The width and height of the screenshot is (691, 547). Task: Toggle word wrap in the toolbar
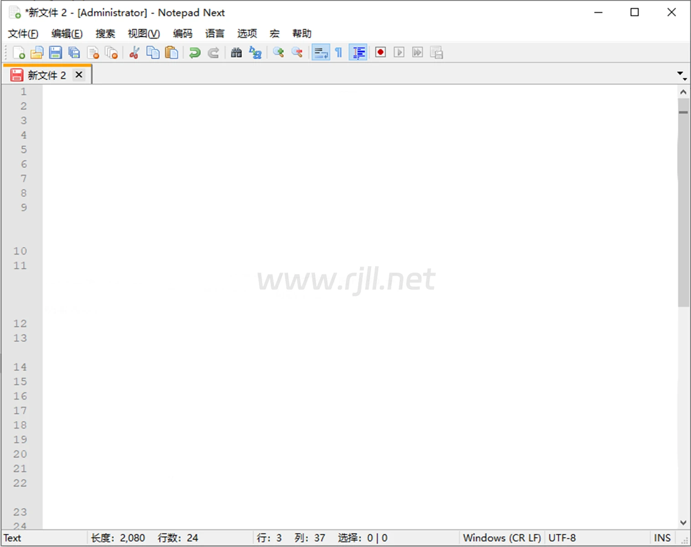click(x=320, y=53)
